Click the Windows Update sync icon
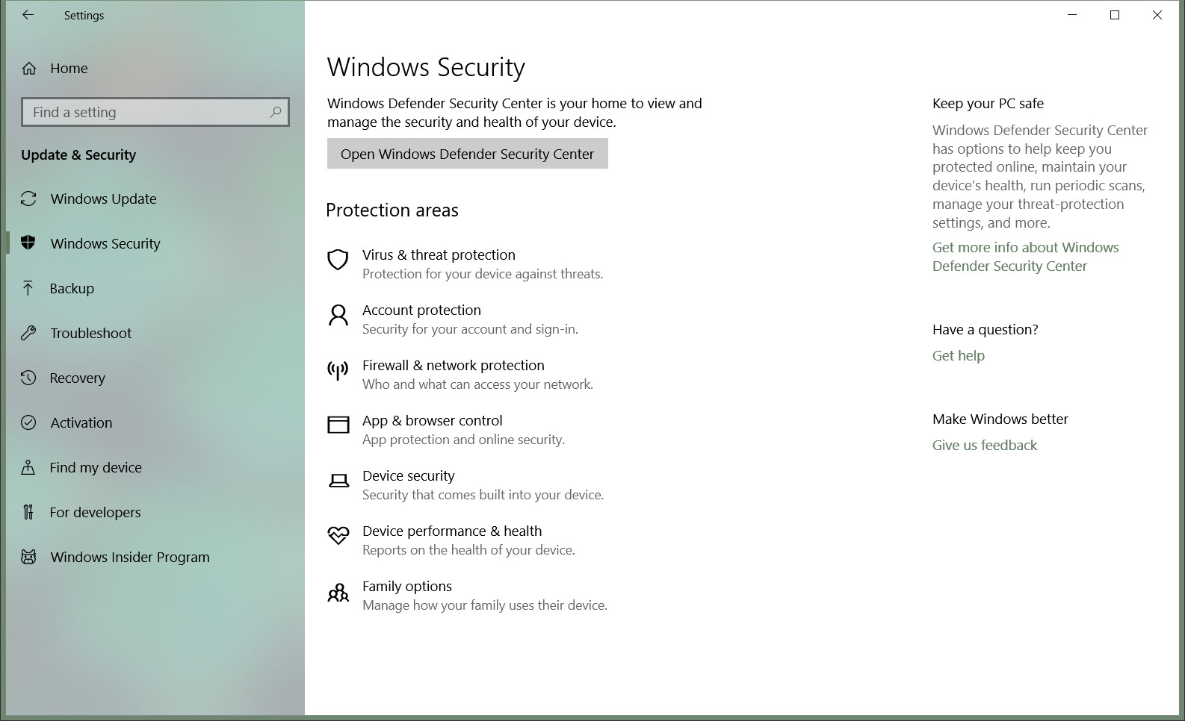This screenshot has width=1185, height=721. coord(28,199)
